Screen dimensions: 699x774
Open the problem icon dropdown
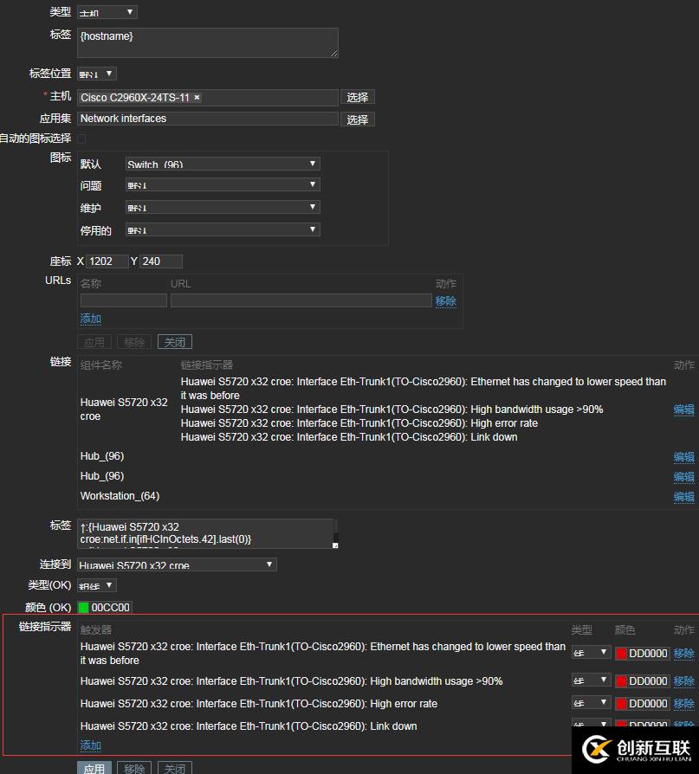pos(223,185)
